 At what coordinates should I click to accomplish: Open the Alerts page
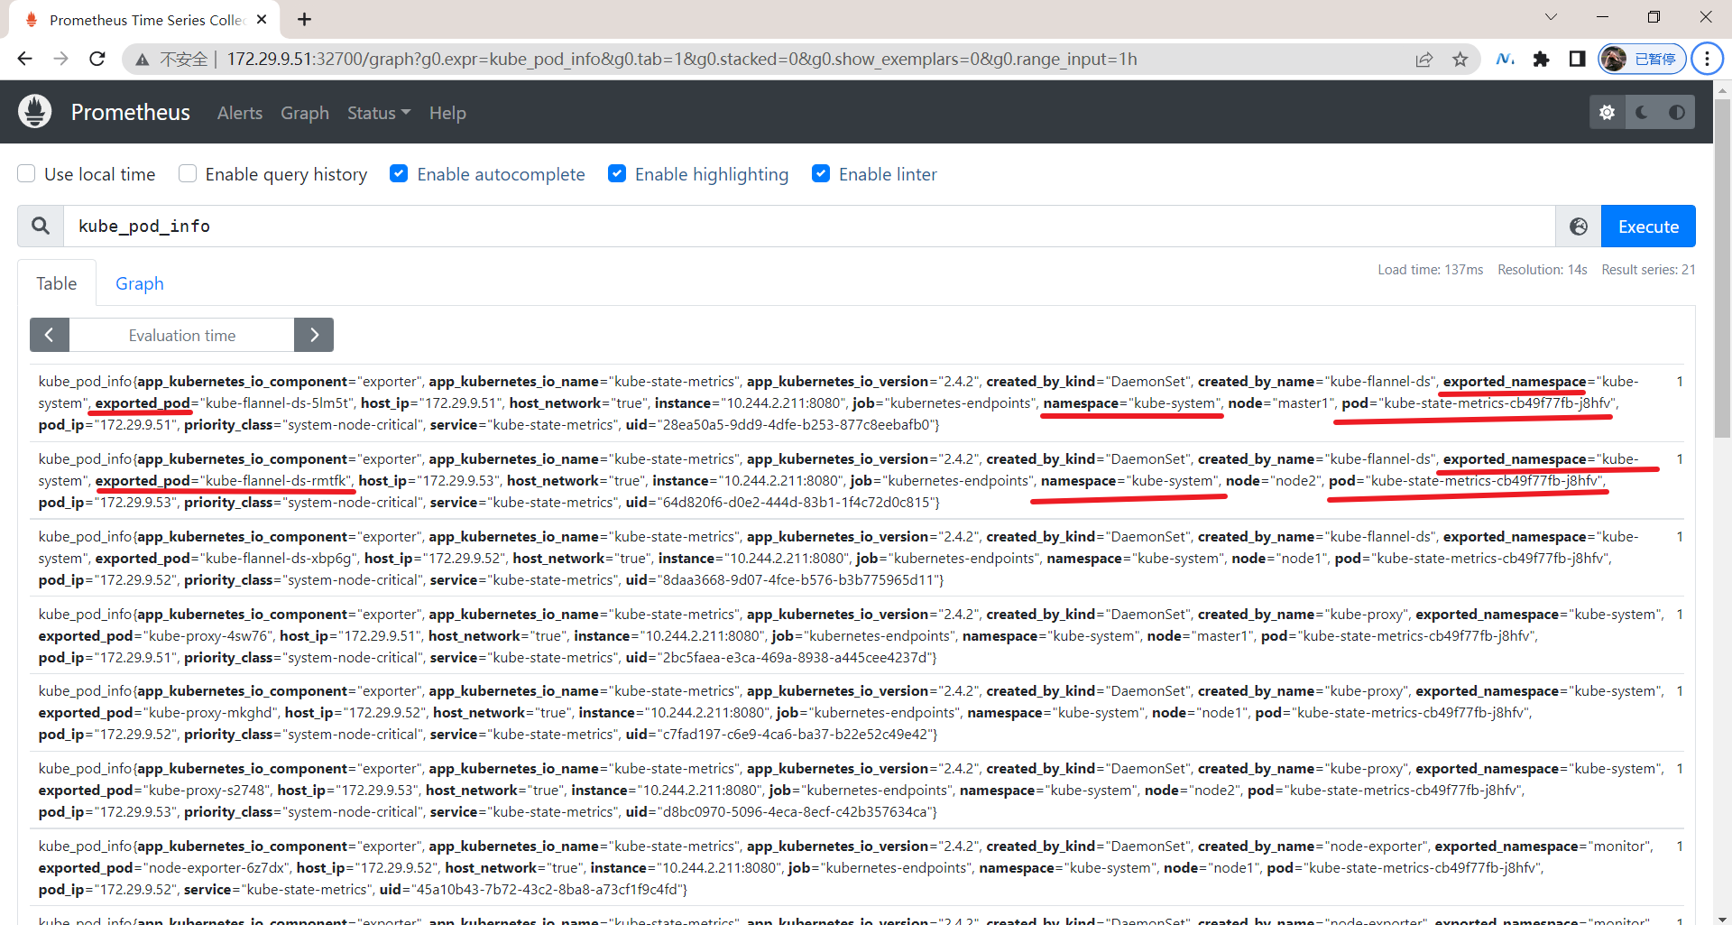(240, 113)
